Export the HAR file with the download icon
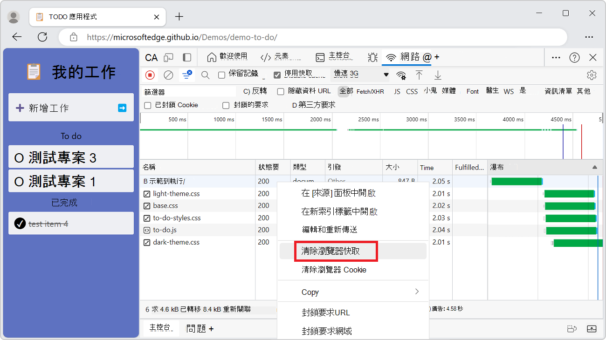This screenshot has height=340, width=606. [x=438, y=75]
